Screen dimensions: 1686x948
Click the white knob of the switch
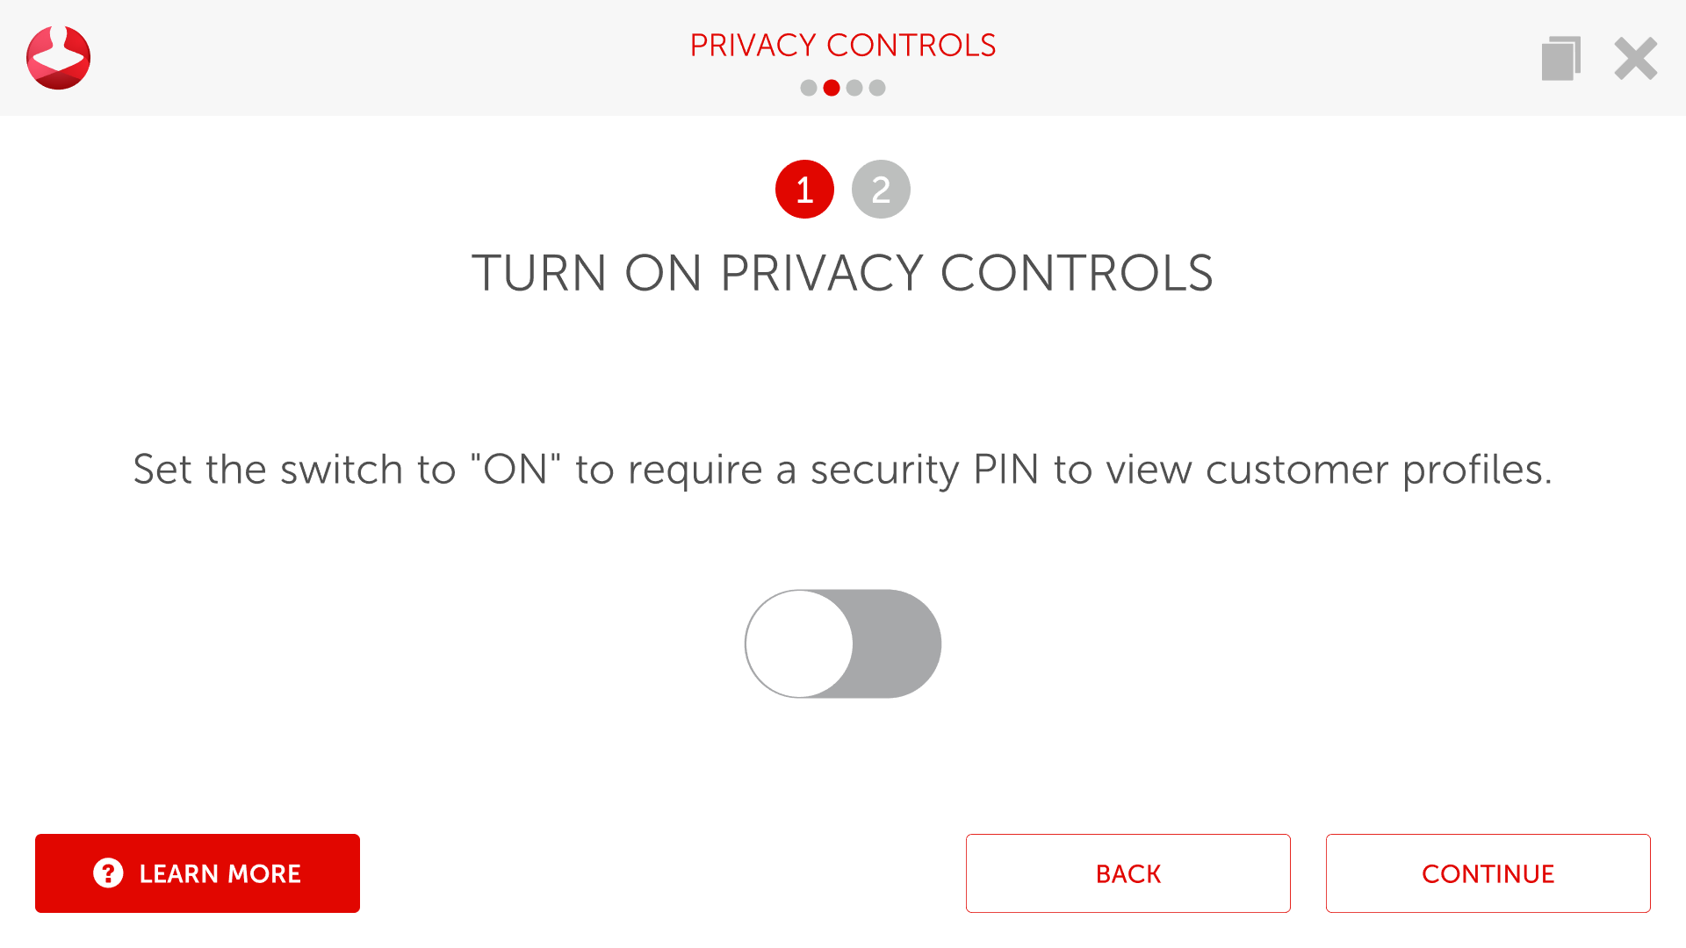pos(799,643)
